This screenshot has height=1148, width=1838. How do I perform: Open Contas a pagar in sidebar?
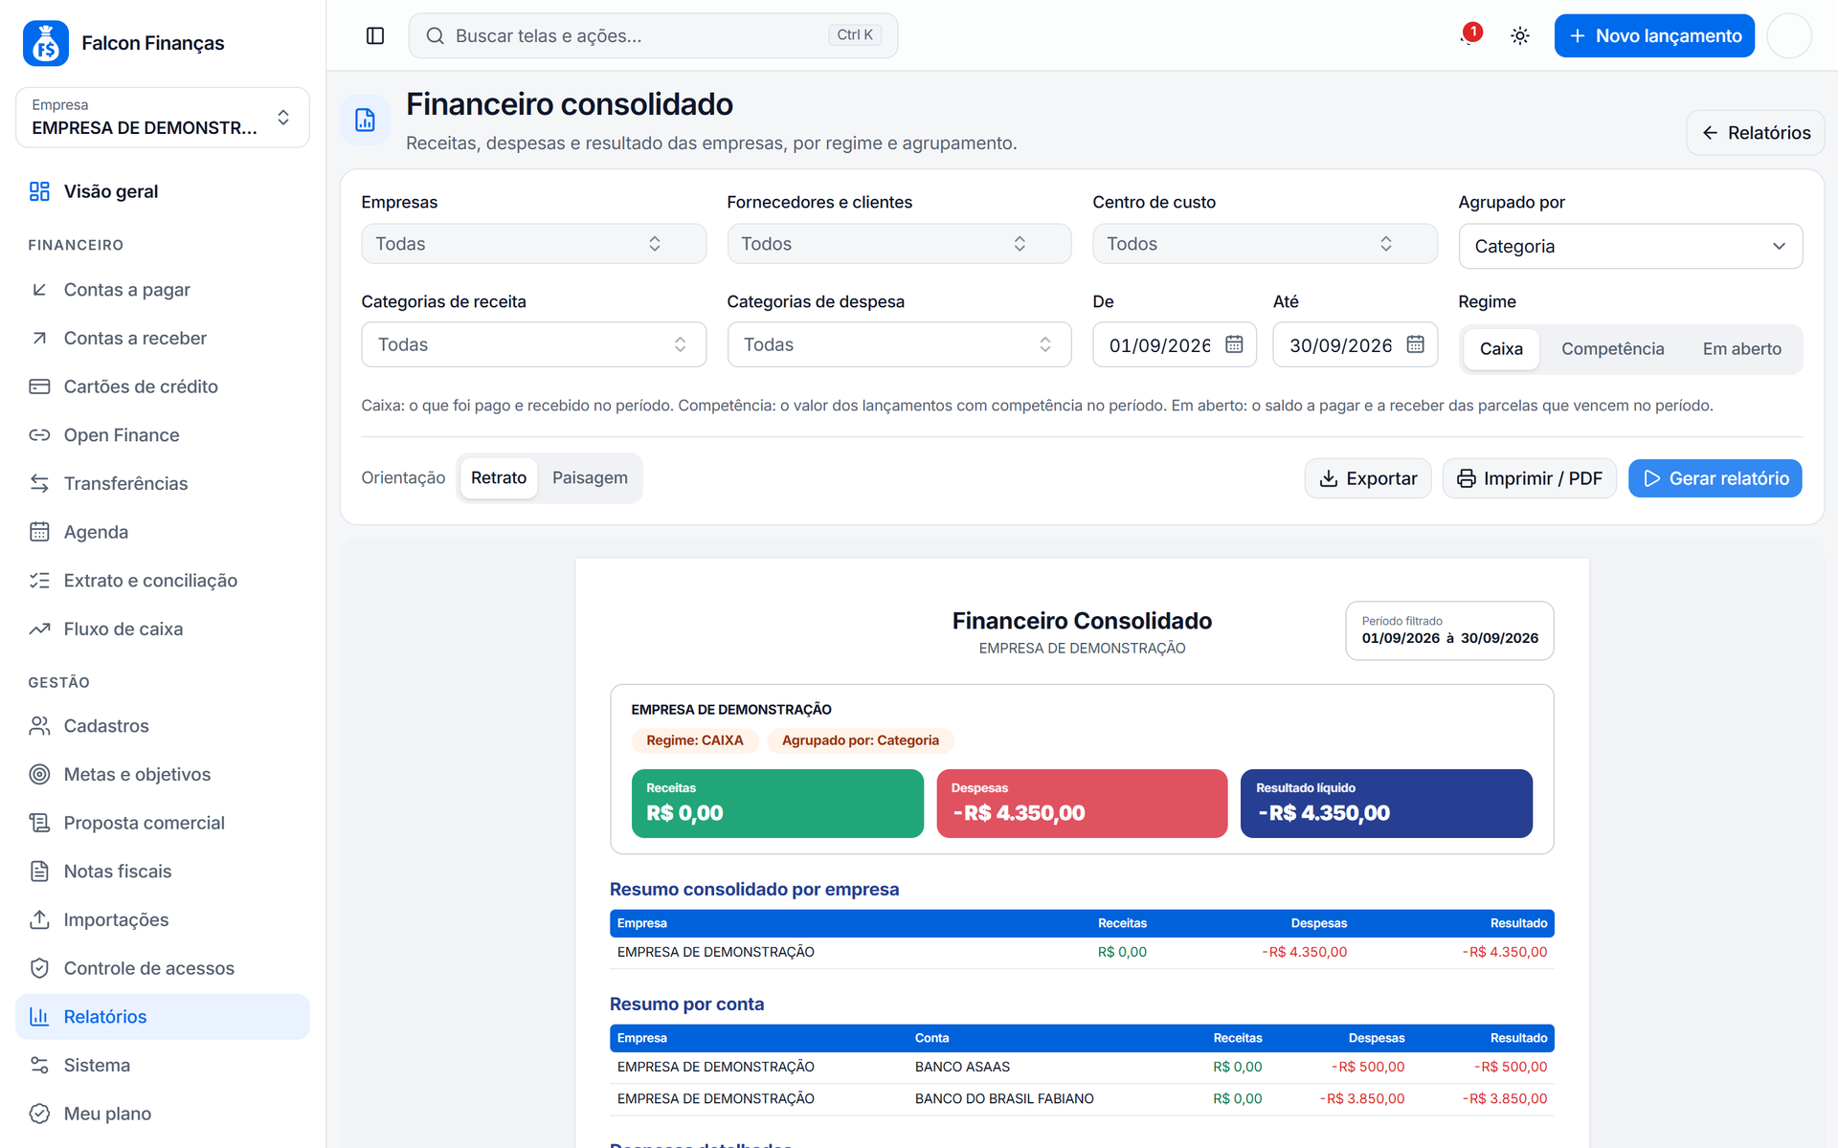pos(163,289)
